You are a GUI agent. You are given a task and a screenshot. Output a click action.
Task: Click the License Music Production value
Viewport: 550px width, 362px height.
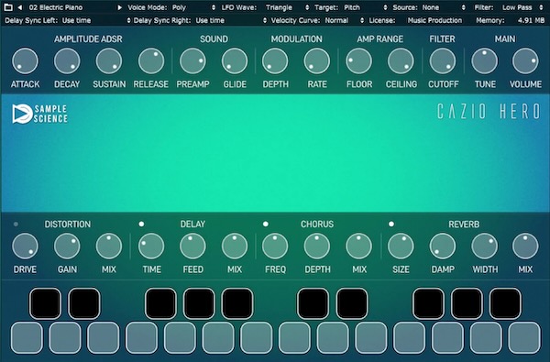[434, 20]
